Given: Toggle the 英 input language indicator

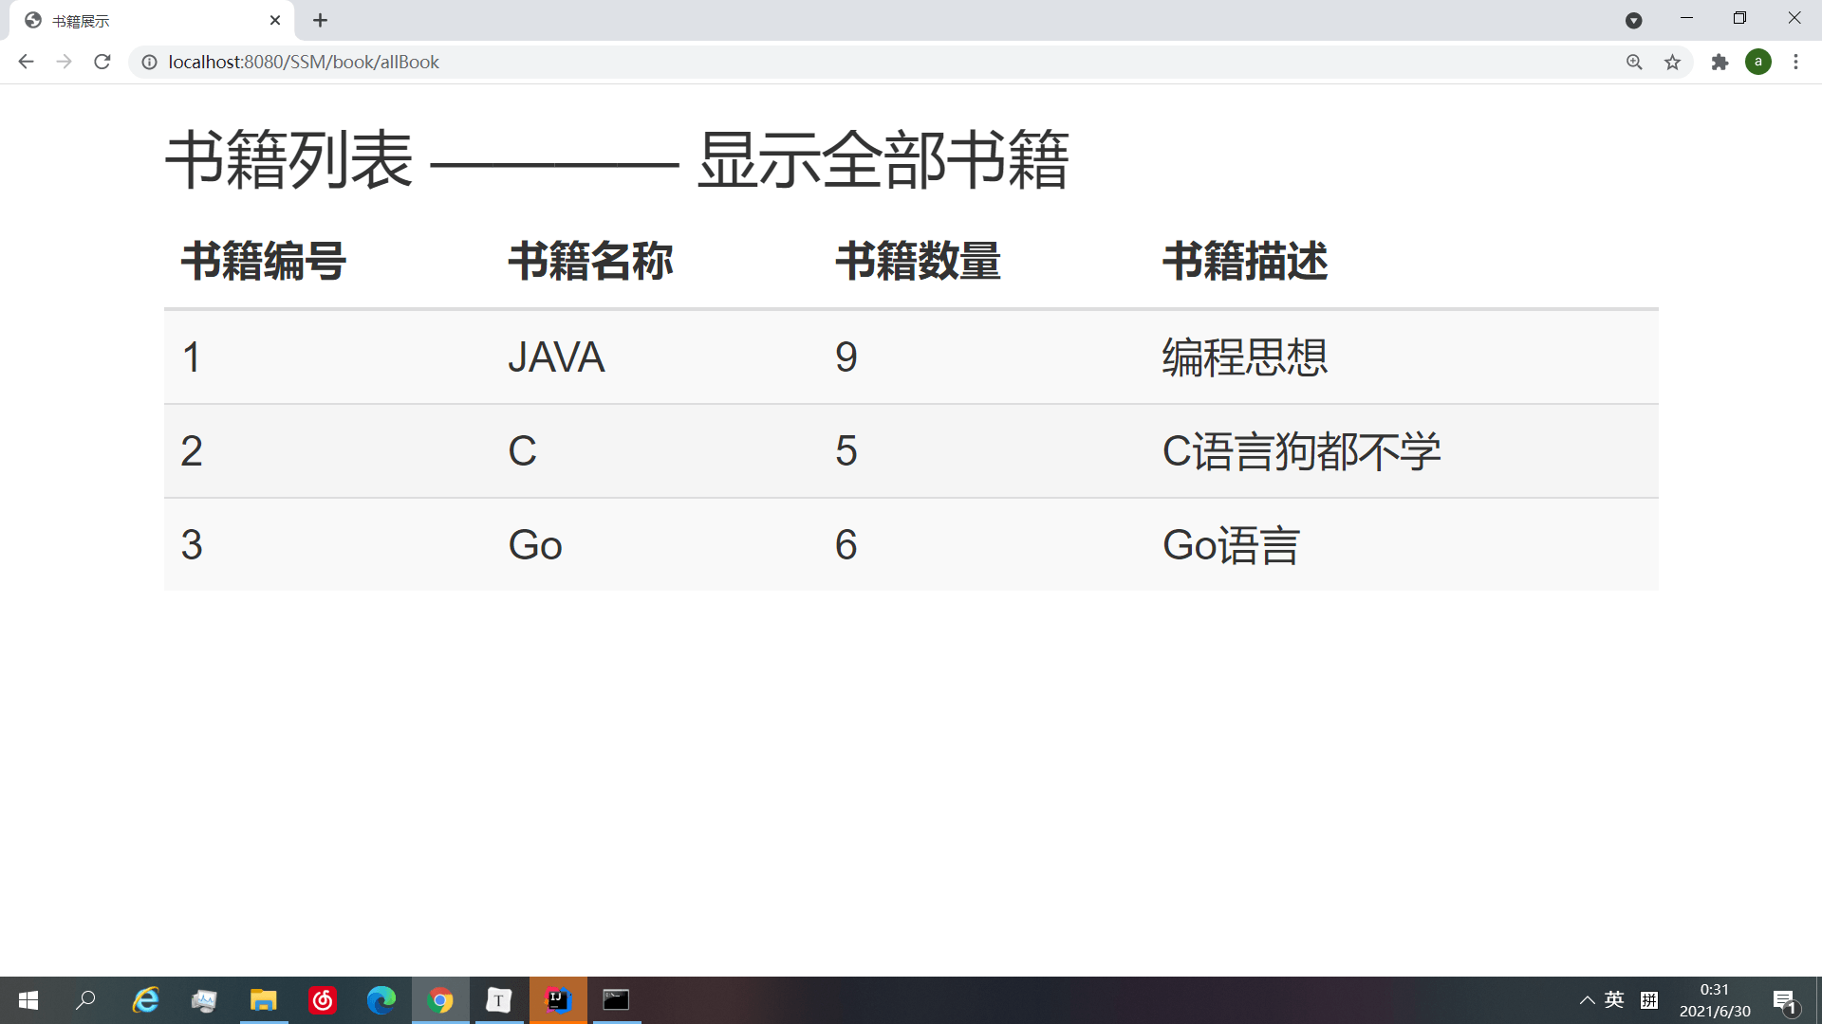Looking at the screenshot, I should click(x=1614, y=1000).
